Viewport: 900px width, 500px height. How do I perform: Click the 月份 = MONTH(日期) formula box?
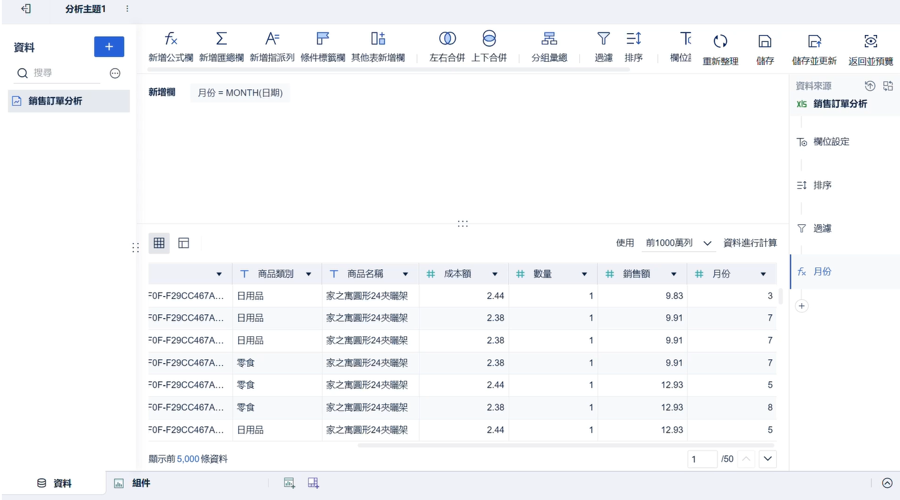[x=240, y=92]
